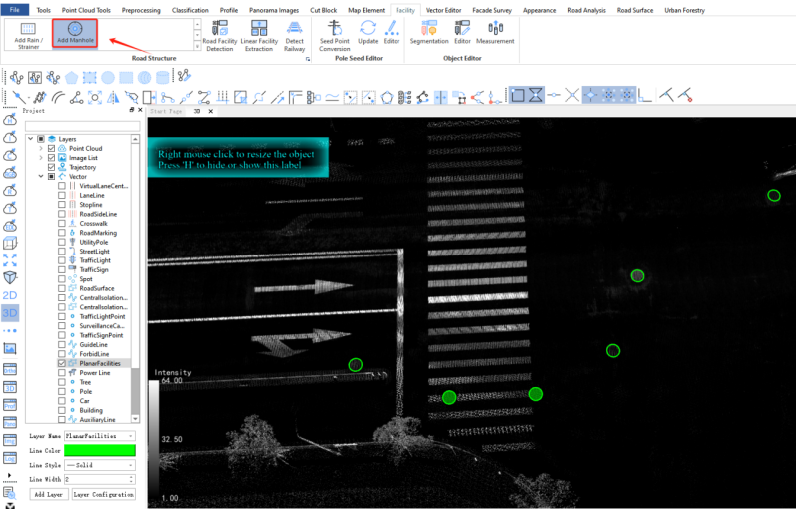Open the File menu
The image size is (797, 510).
point(15,10)
